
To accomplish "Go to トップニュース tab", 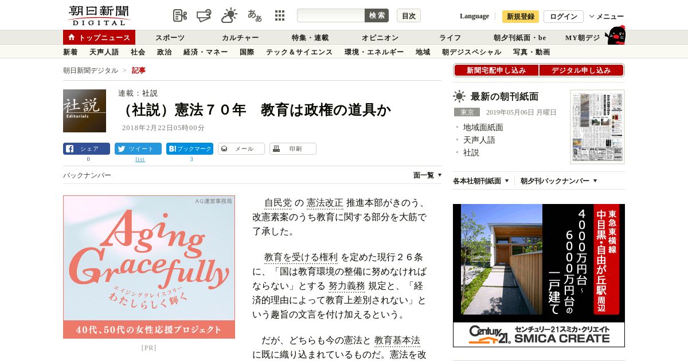I will 99,37.
